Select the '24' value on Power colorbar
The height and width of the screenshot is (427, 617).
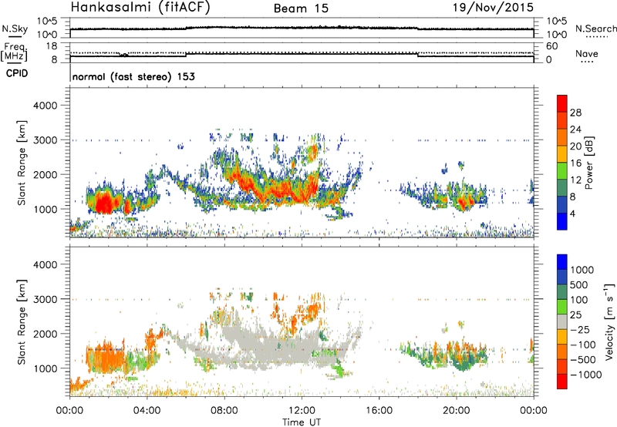575,129
